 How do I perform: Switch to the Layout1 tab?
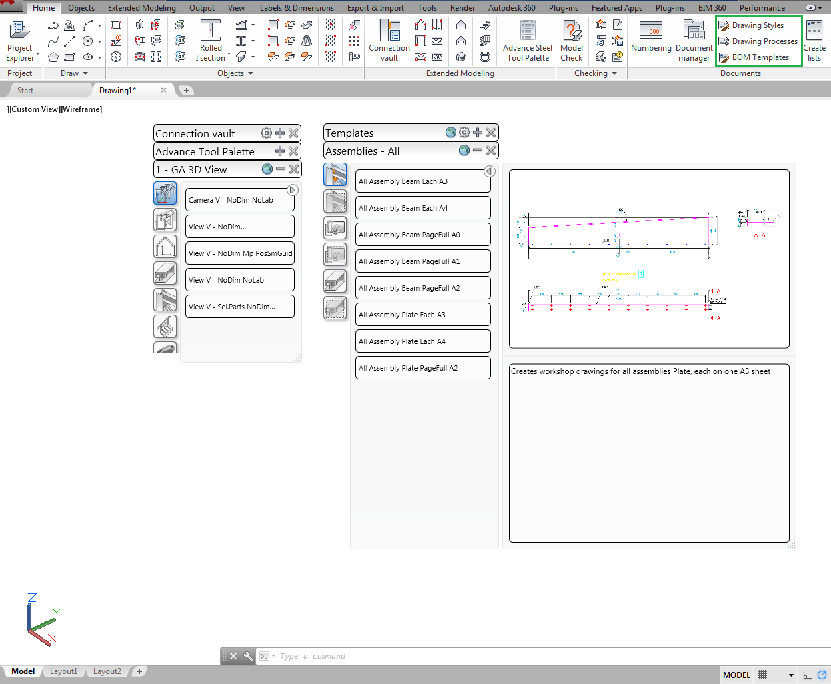point(63,671)
